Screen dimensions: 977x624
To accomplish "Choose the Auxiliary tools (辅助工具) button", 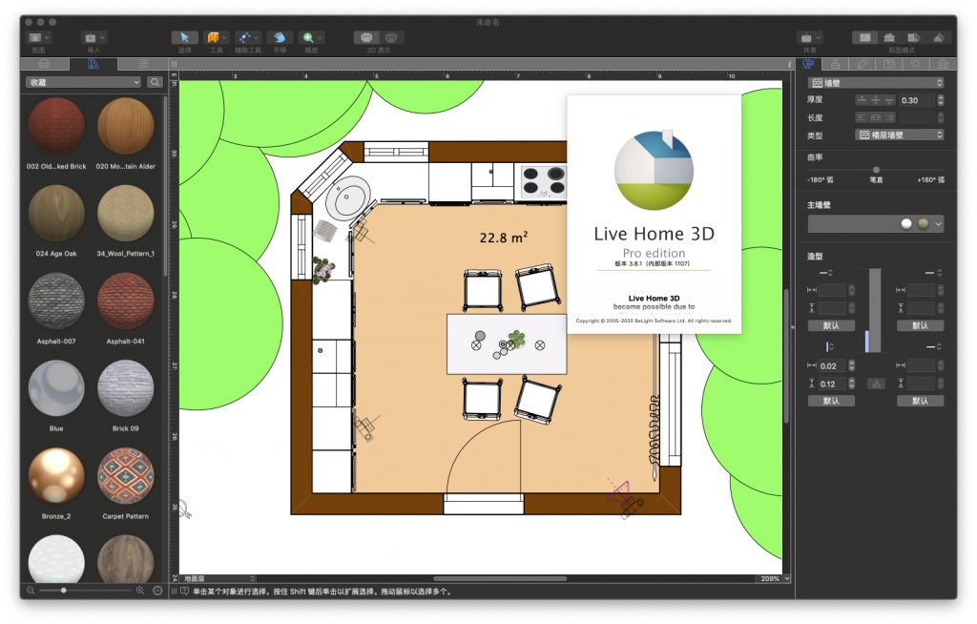I will 248,37.
